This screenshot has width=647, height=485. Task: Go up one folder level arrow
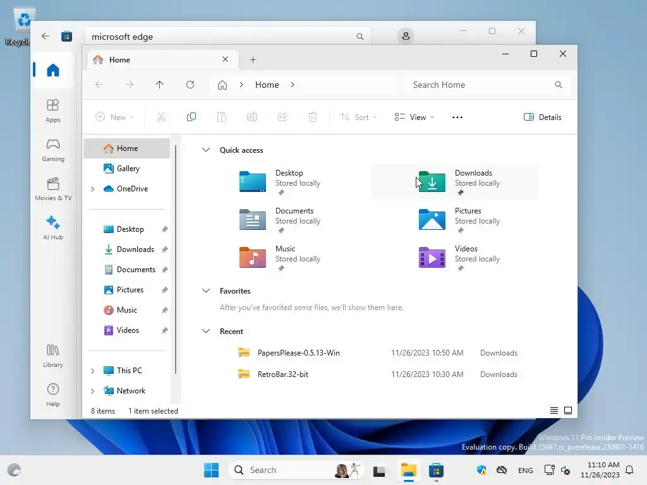click(x=160, y=85)
